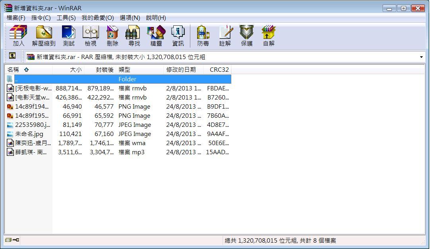Sort by the 類型 column header
This screenshot has width=430, height=249.
[139, 69]
